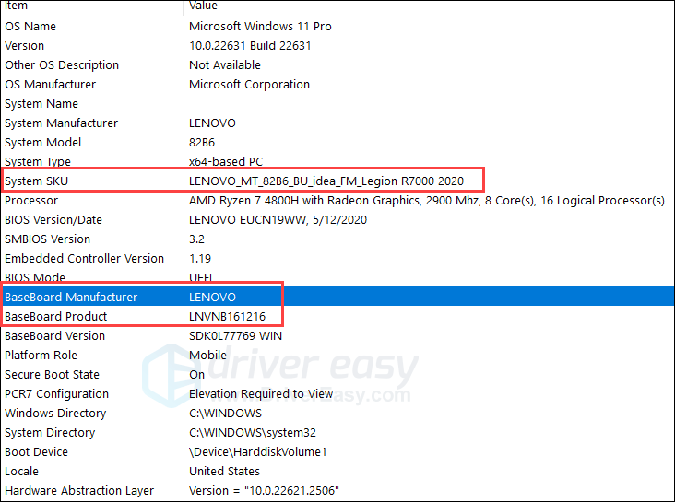675x502 pixels.
Task: Select the BaseBoard Product row label
Action: tap(55, 317)
